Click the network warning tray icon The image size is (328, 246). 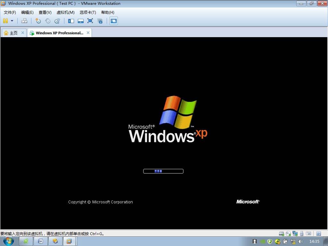click(293, 242)
